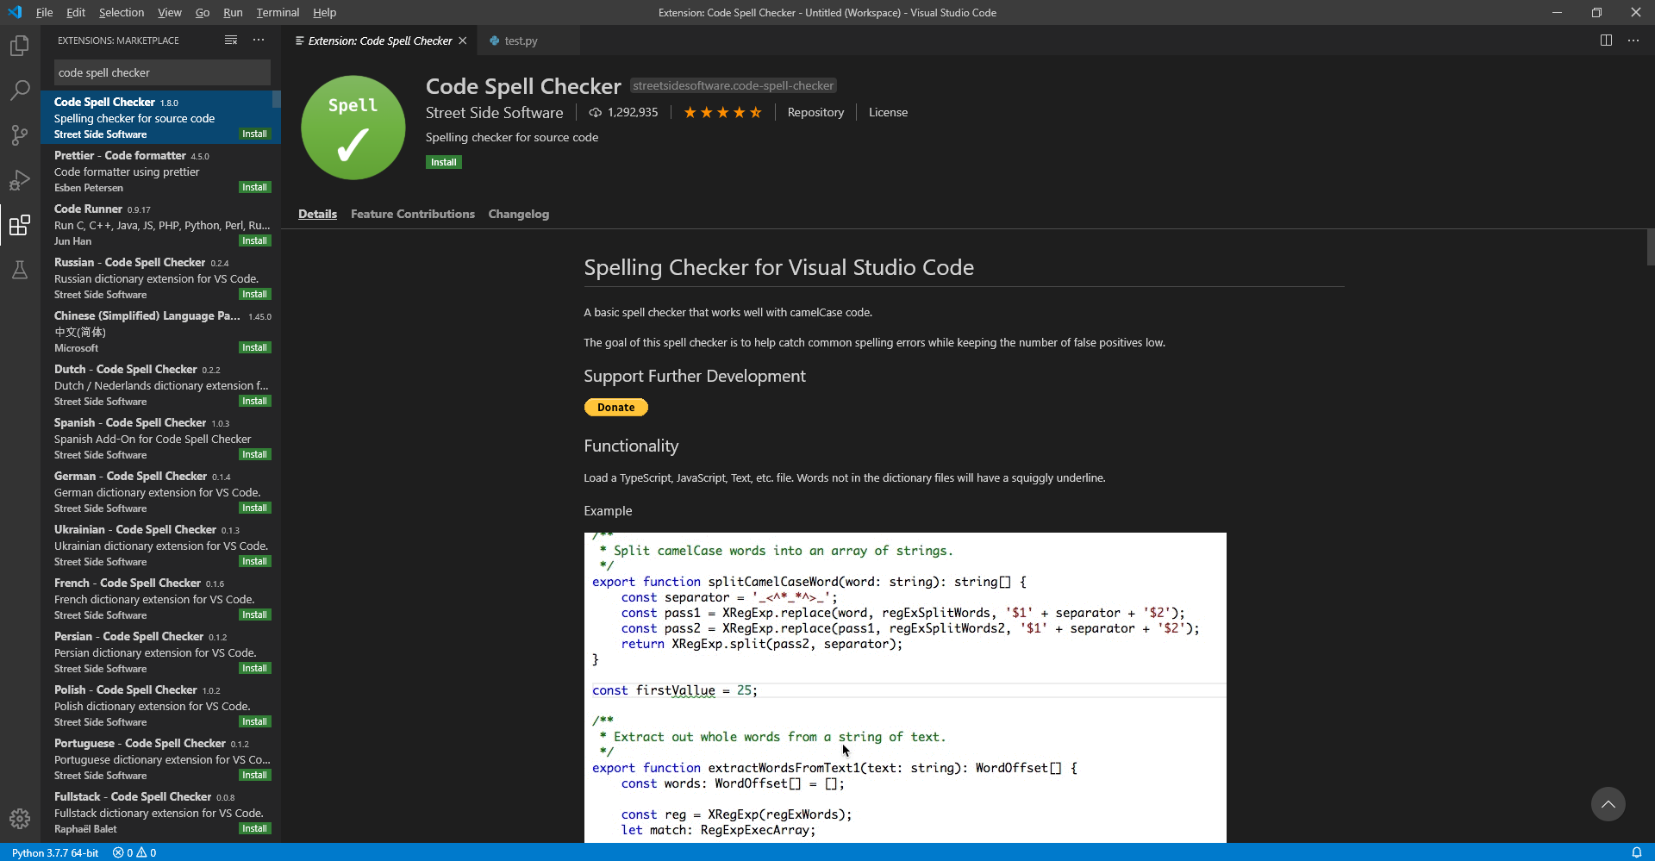Install Portuguese - Code Spell Checker

point(254,775)
